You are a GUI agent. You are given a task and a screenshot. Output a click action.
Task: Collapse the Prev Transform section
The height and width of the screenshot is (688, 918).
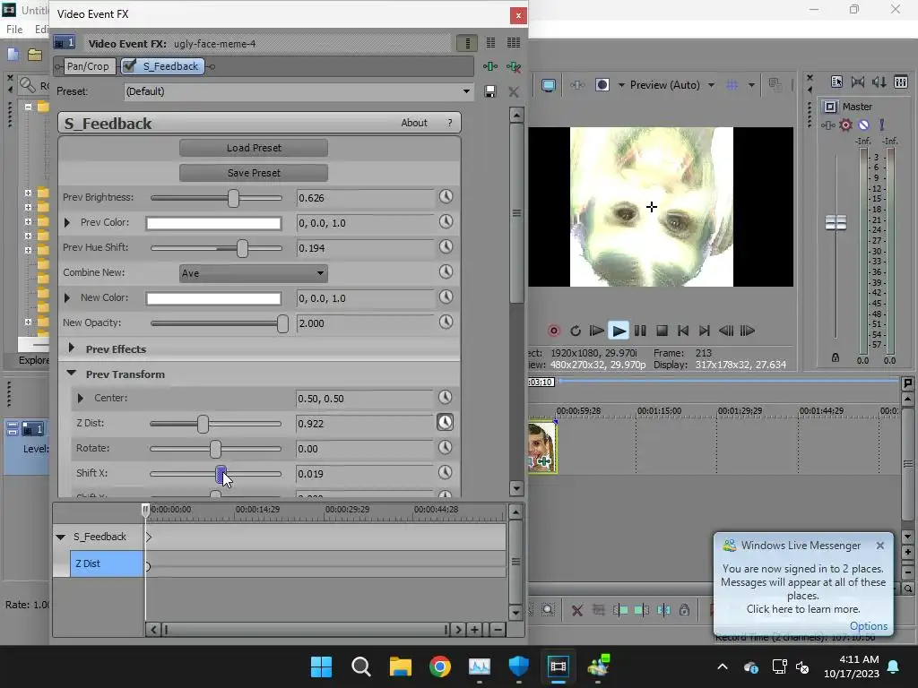pyautogui.click(x=72, y=373)
